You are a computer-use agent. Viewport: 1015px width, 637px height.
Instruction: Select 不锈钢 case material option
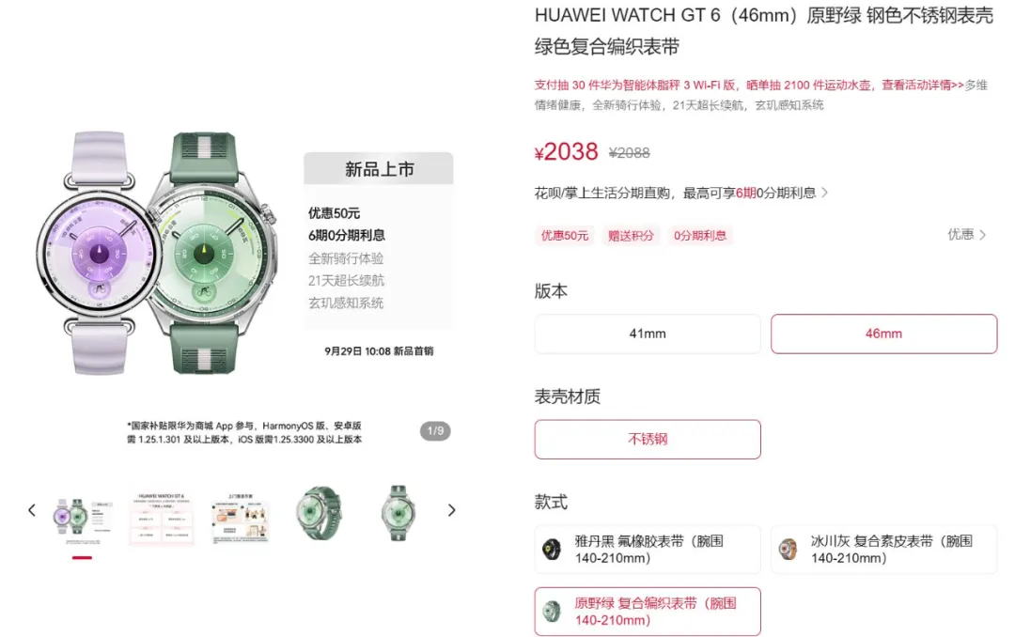(x=648, y=439)
